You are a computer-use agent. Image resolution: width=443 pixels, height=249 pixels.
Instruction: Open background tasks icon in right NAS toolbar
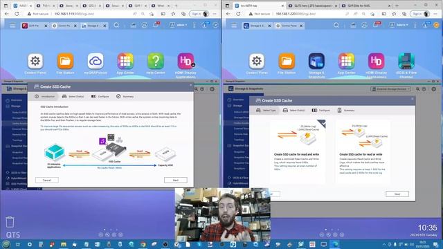(x=364, y=25)
